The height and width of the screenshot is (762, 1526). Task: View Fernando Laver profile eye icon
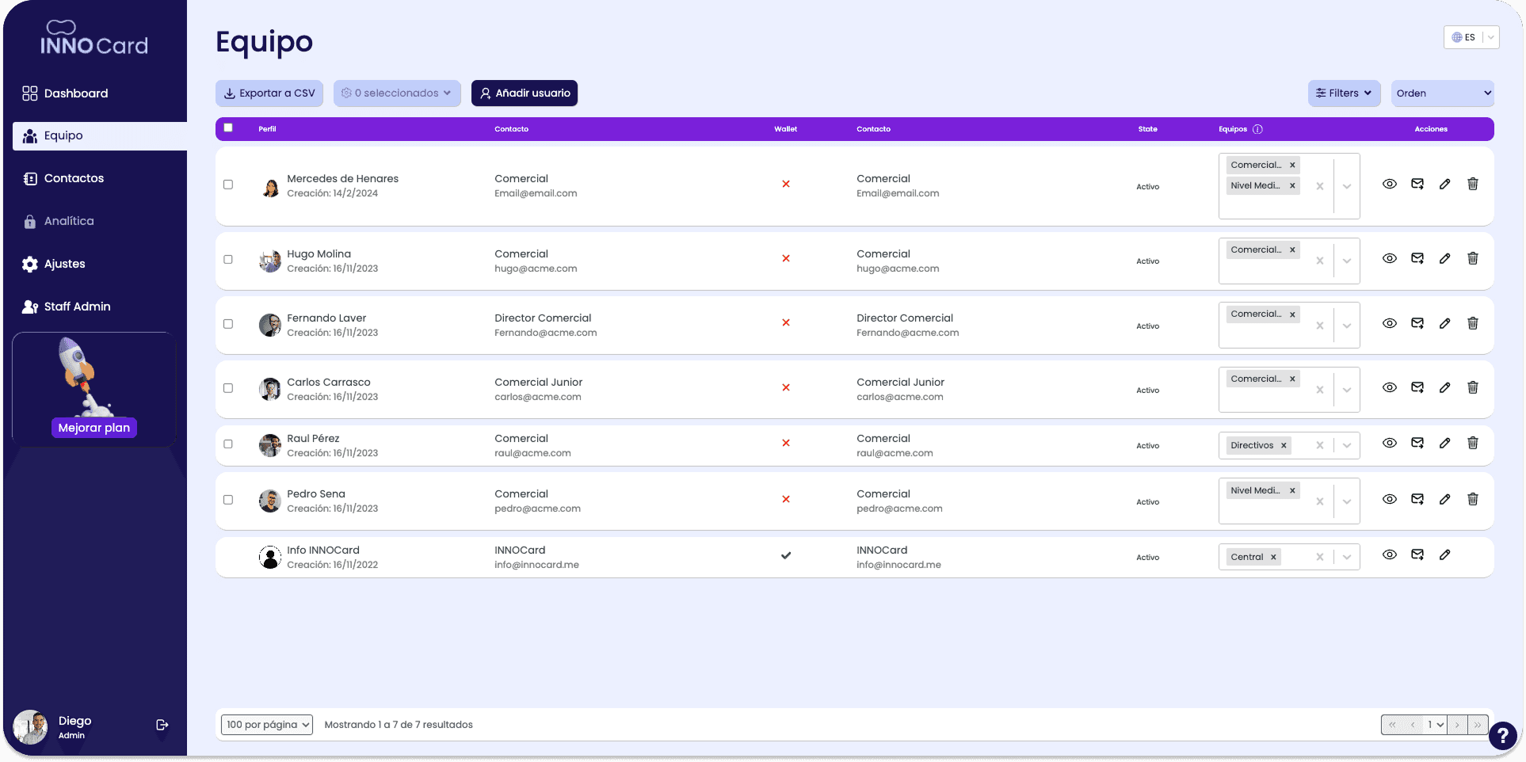pyautogui.click(x=1390, y=323)
